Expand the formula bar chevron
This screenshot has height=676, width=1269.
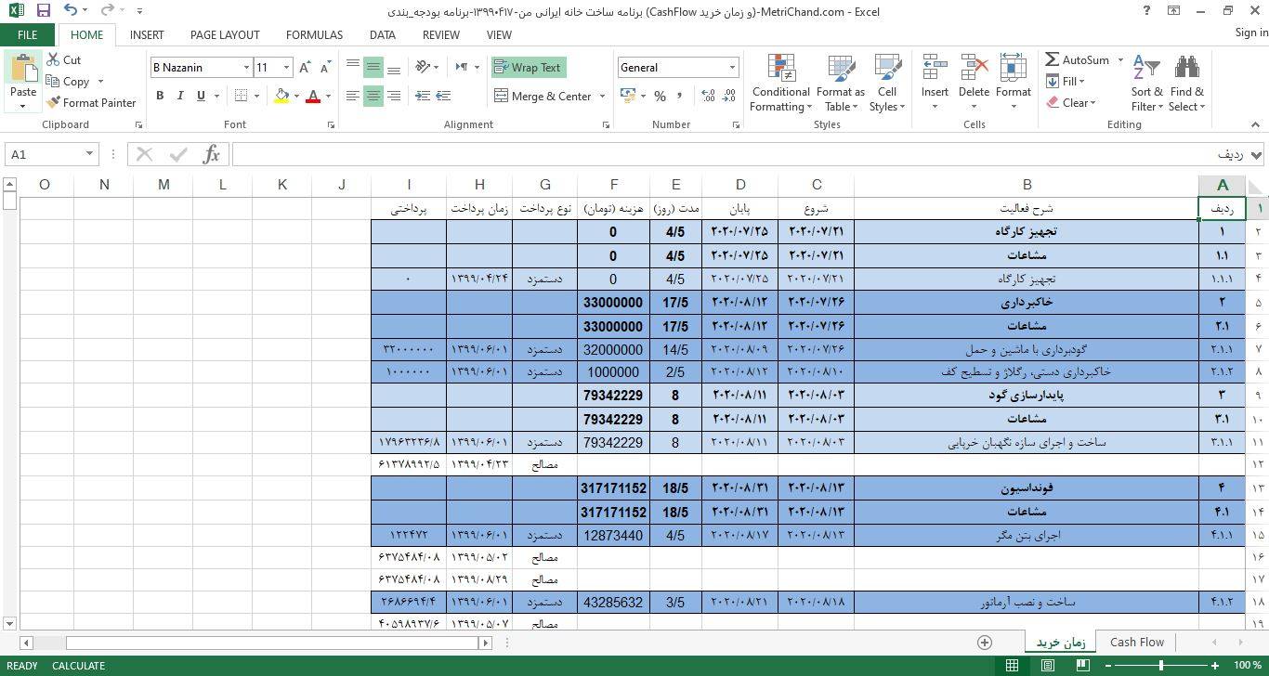[x=1257, y=154]
